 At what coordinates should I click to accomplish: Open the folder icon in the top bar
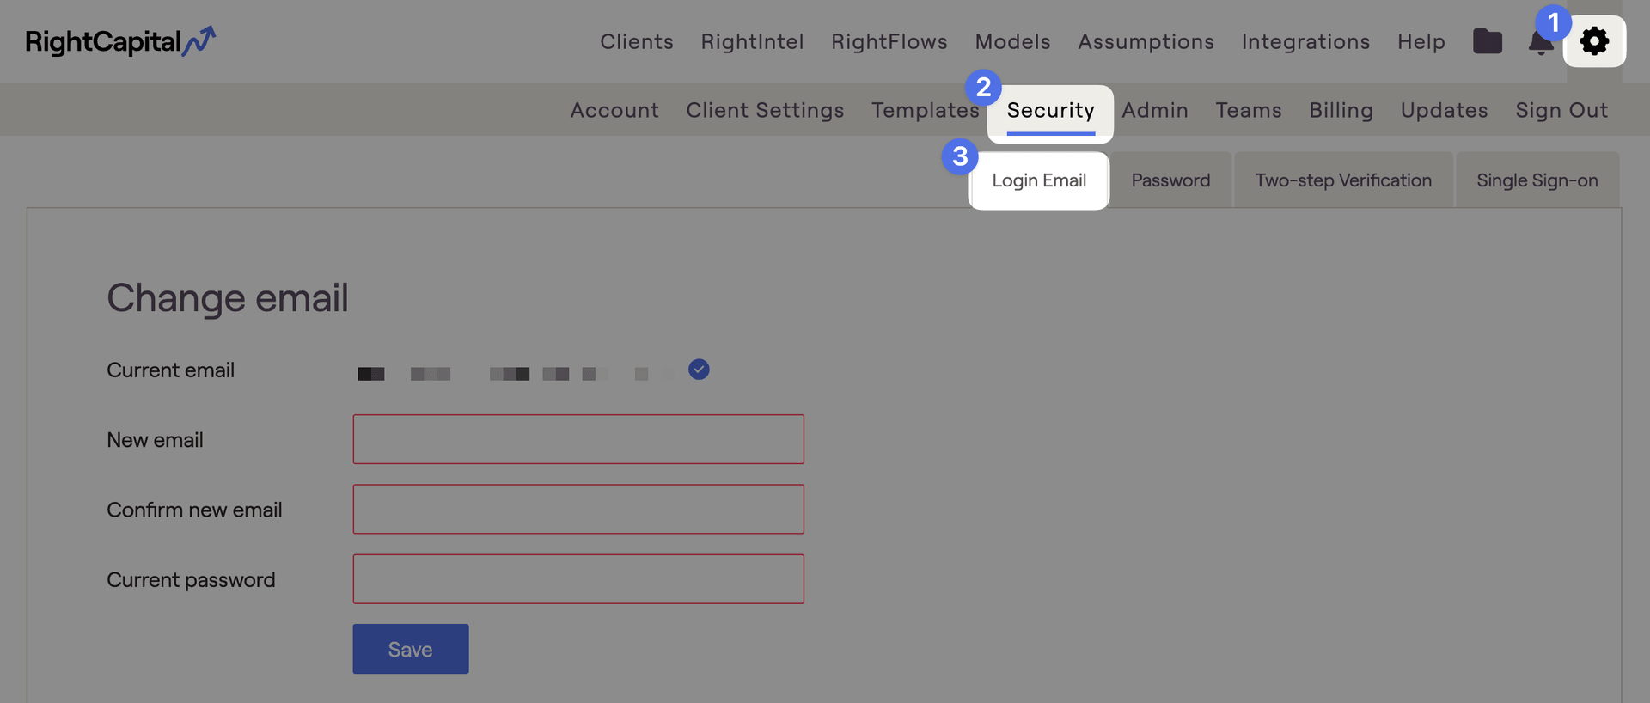coord(1488,41)
